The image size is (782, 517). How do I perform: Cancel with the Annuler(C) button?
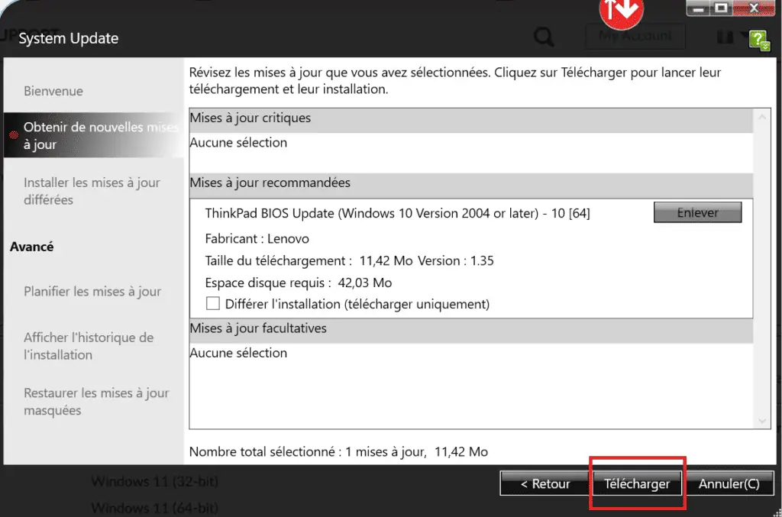tap(729, 483)
